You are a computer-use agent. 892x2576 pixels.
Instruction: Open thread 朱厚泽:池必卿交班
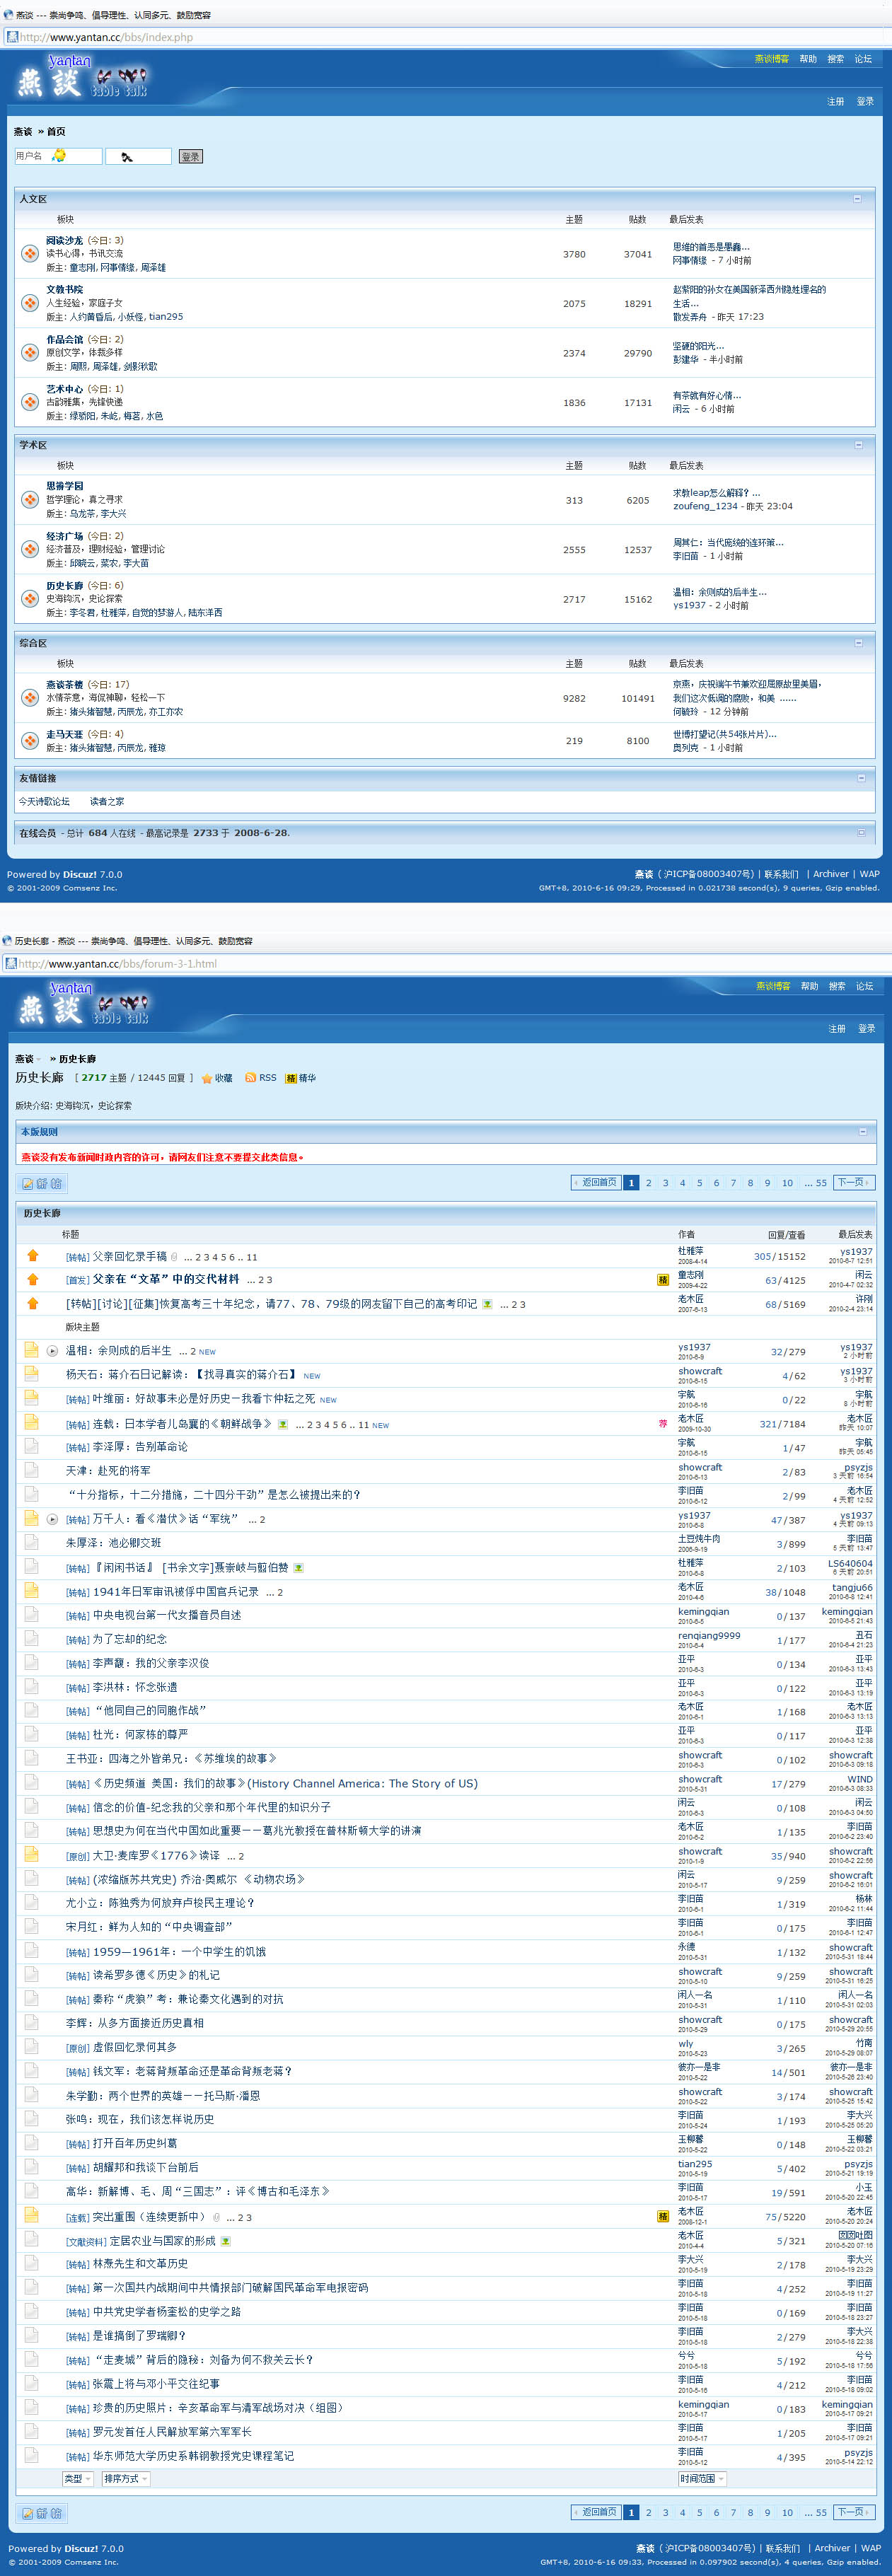(x=113, y=1543)
